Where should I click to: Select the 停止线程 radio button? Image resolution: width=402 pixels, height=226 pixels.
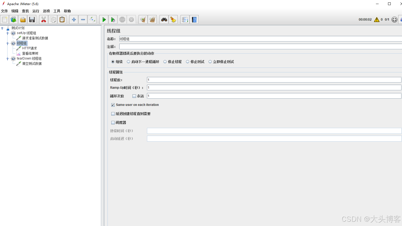165,62
